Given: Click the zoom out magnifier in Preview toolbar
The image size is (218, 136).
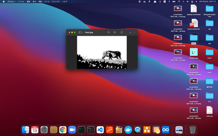Looking at the screenshot, I should tap(109, 33).
